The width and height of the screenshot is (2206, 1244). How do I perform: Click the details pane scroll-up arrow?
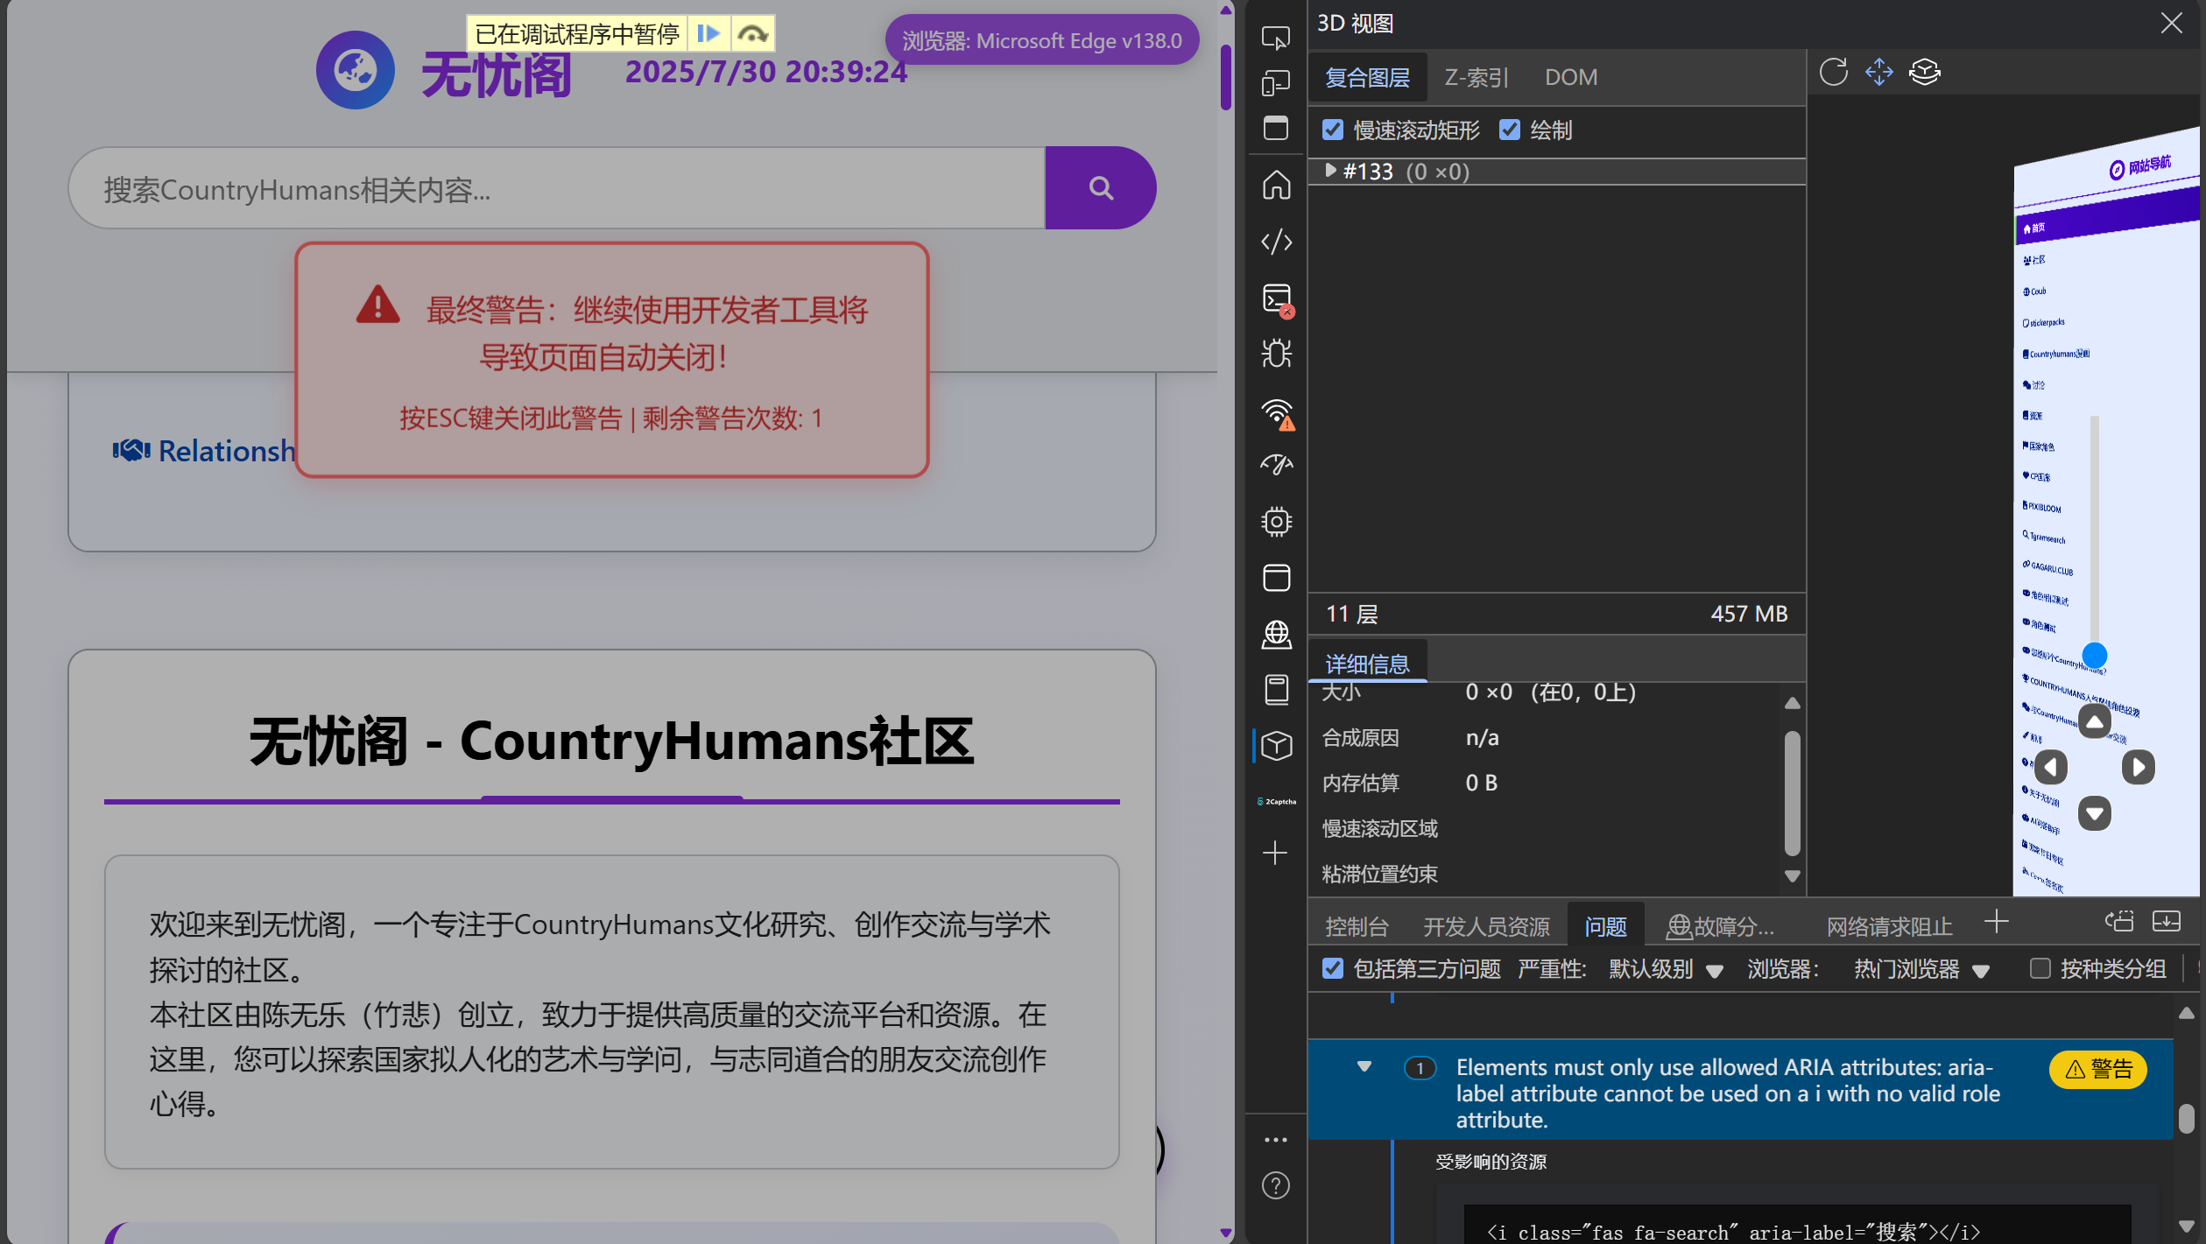point(1793,703)
